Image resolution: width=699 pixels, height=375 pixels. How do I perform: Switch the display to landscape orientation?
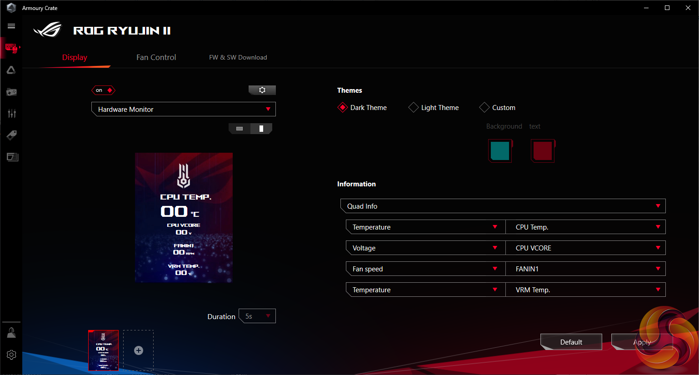(240, 129)
